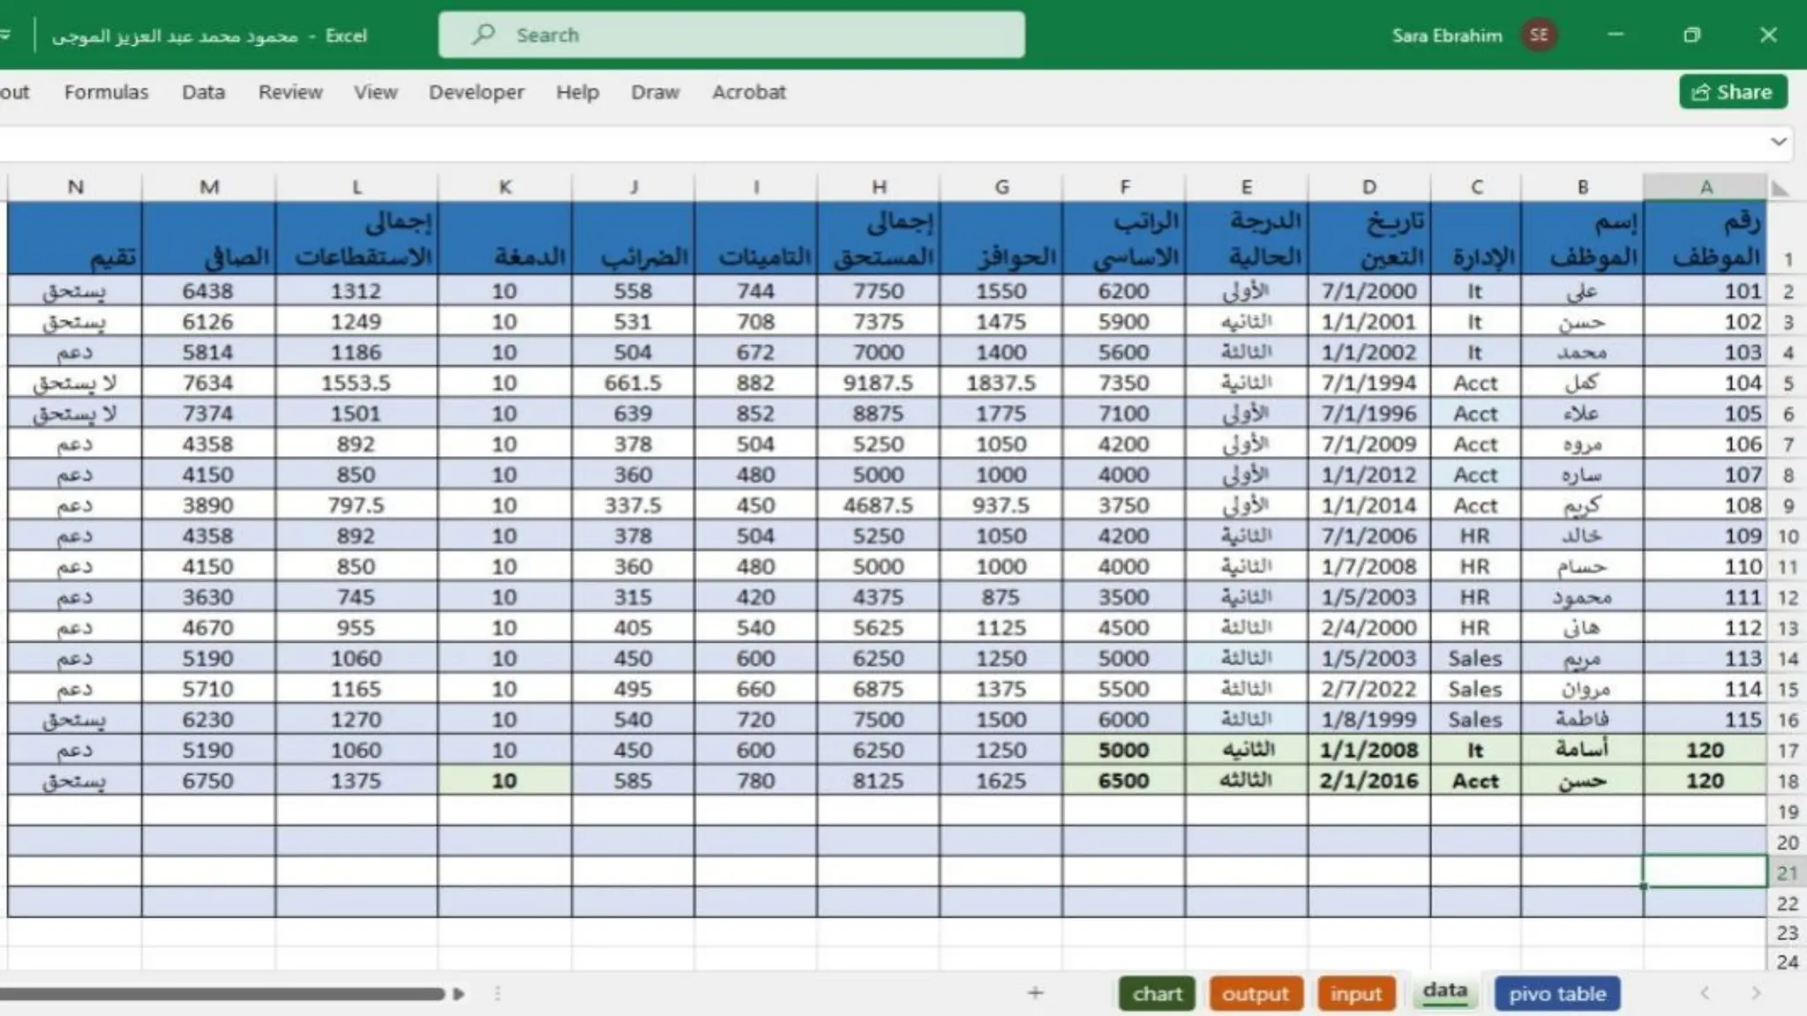1807x1016 pixels.
Task: Switch to the pivo table sheet
Action: tap(1556, 994)
